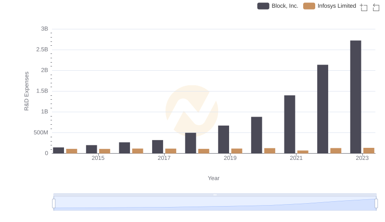Click the 2015 x-axis label
Viewport: 385px width, 222px height.
[98, 158]
